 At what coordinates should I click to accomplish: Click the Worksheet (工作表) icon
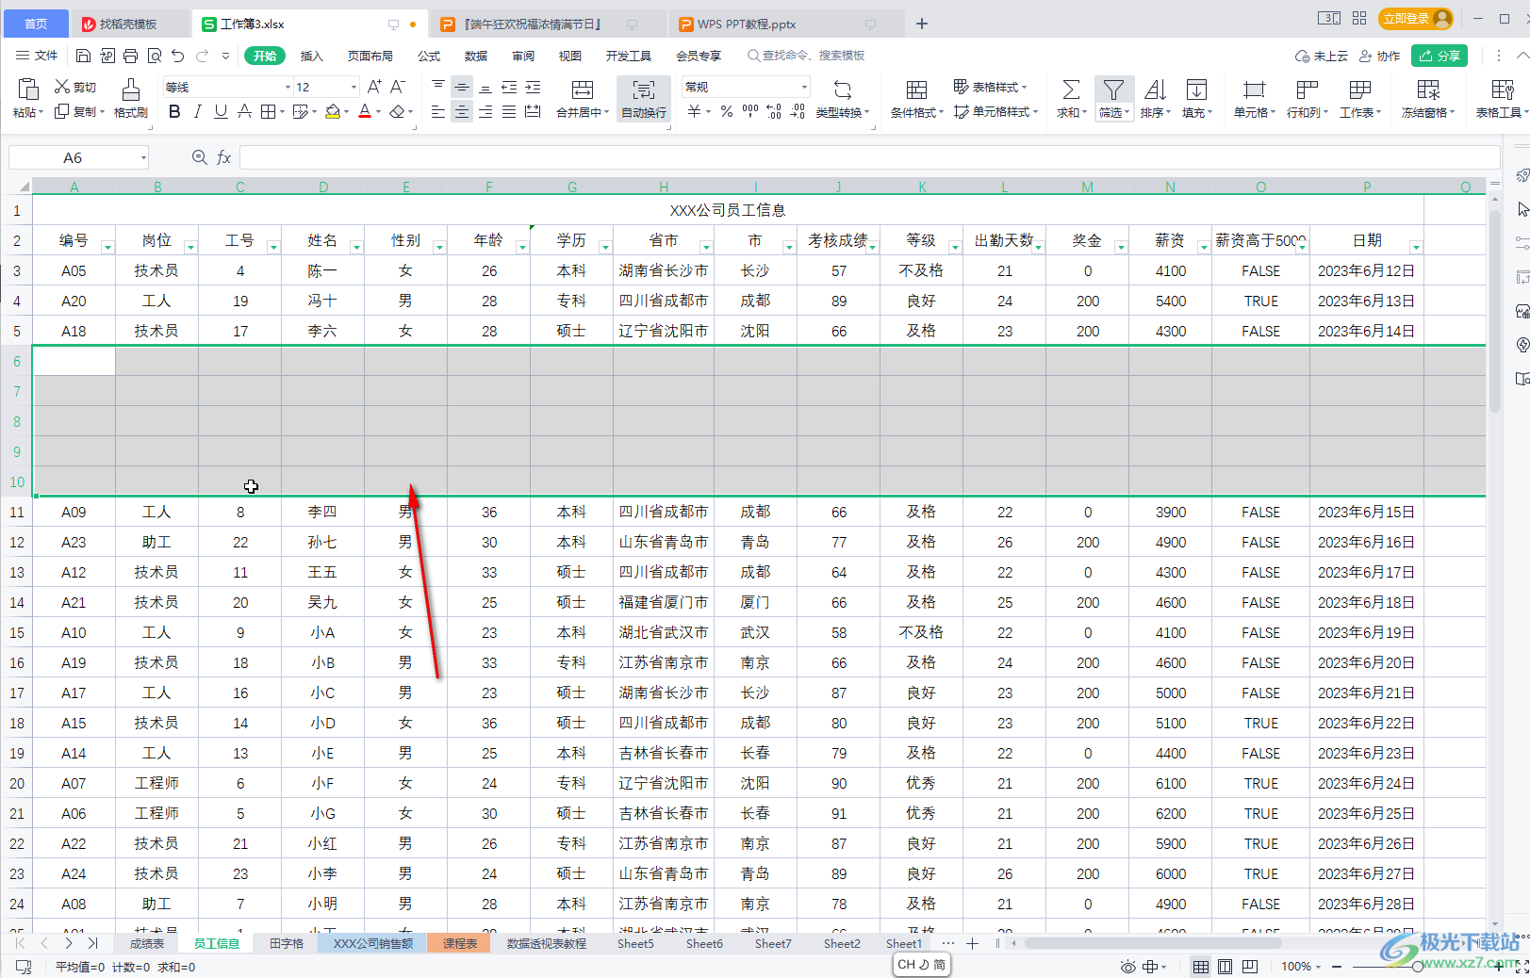1359,90
